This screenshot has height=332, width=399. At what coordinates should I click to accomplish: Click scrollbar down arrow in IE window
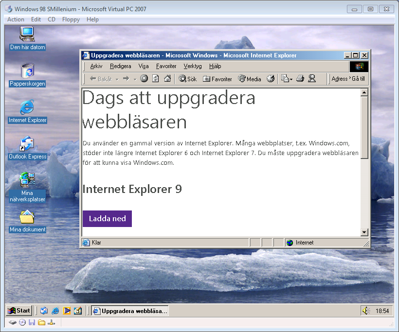(364, 232)
